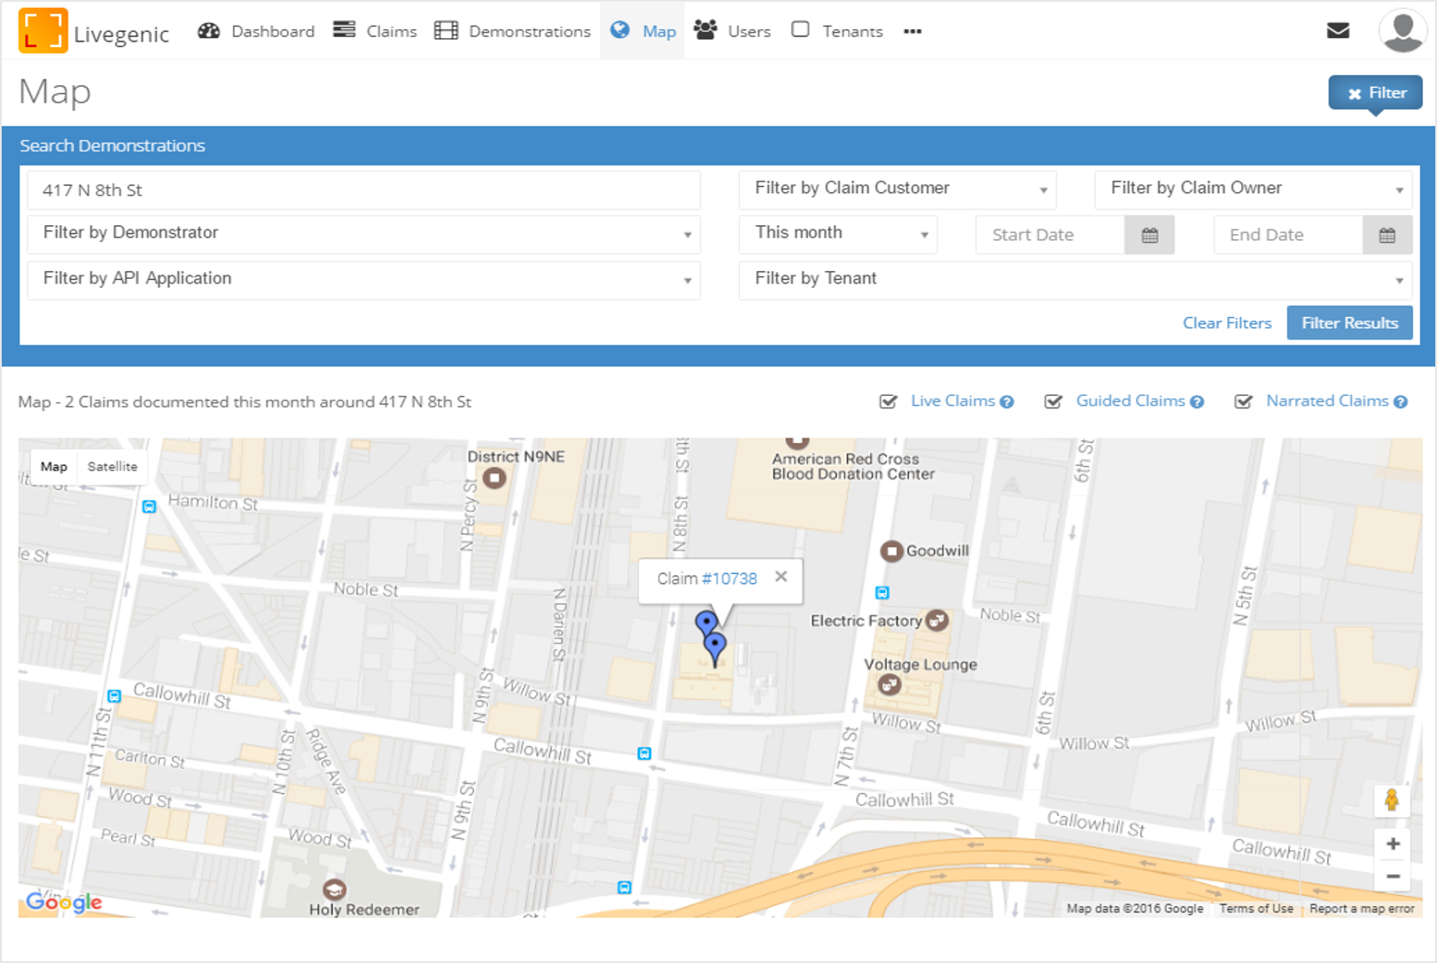Click Report a map error link

pyautogui.click(x=1362, y=909)
